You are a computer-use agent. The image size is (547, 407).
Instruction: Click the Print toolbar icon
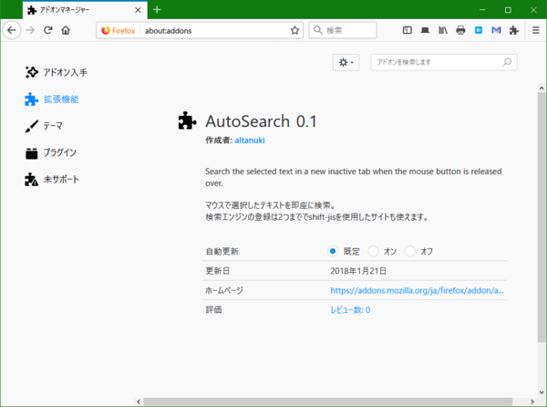(460, 30)
